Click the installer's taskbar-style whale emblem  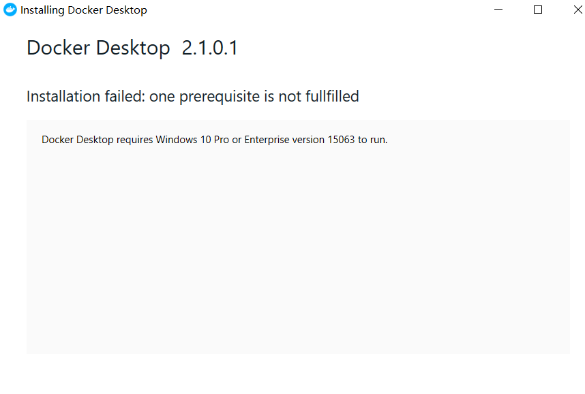coord(9,10)
